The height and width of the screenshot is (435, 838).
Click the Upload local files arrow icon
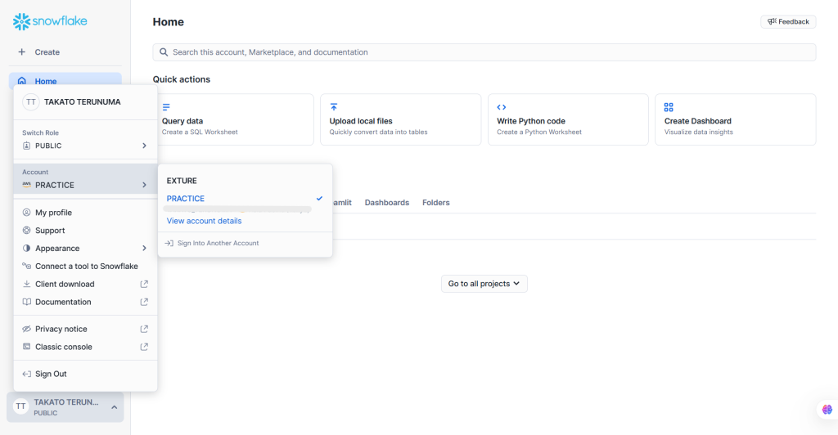(334, 107)
